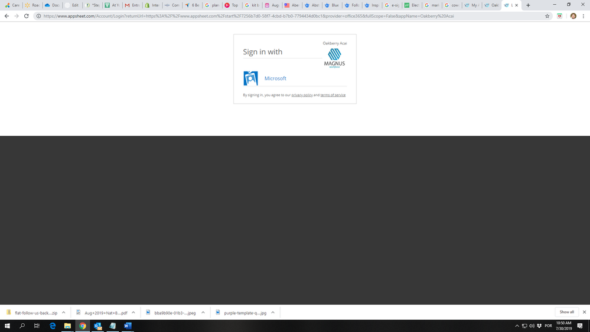Open Task View on the taskbar
This screenshot has height=332, width=590.
(x=37, y=326)
